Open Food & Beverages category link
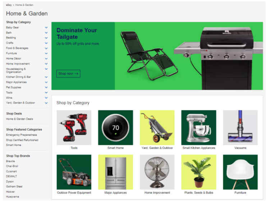The width and height of the screenshot is (266, 201). [x=17, y=48]
